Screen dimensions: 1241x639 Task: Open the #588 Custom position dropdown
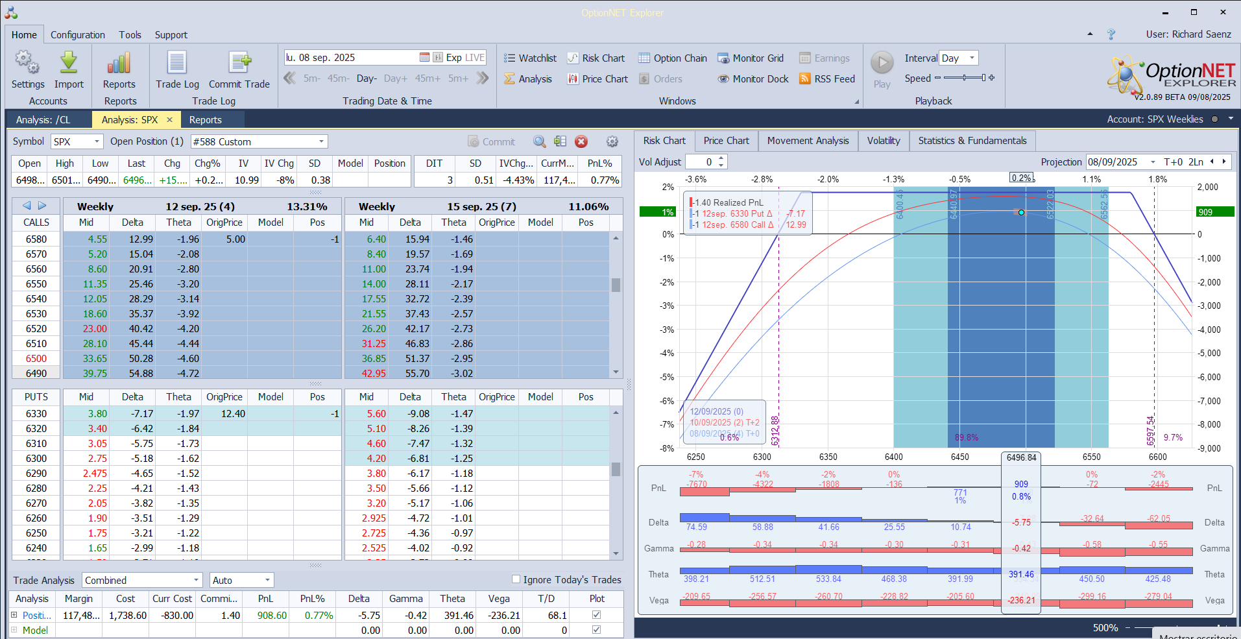[x=321, y=141]
